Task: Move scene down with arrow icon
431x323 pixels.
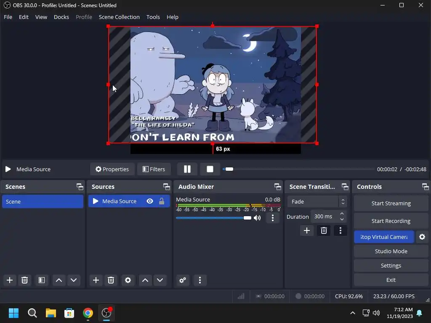Action: coord(74,280)
